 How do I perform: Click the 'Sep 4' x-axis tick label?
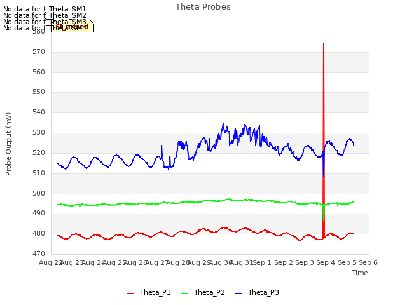[326, 262]
